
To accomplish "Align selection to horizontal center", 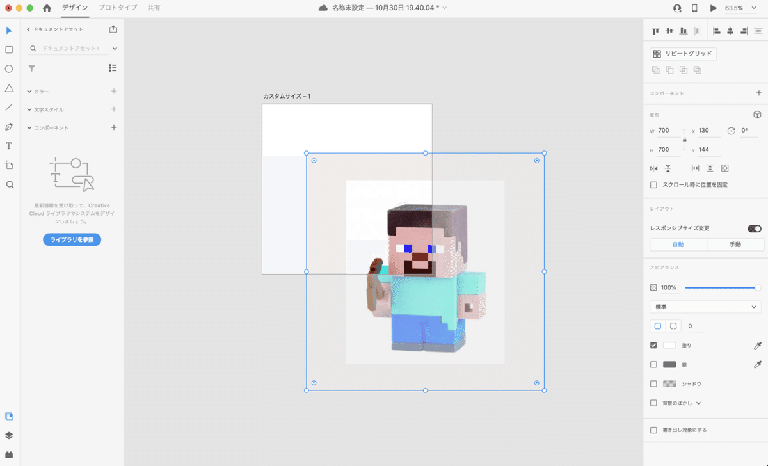I will (x=730, y=31).
